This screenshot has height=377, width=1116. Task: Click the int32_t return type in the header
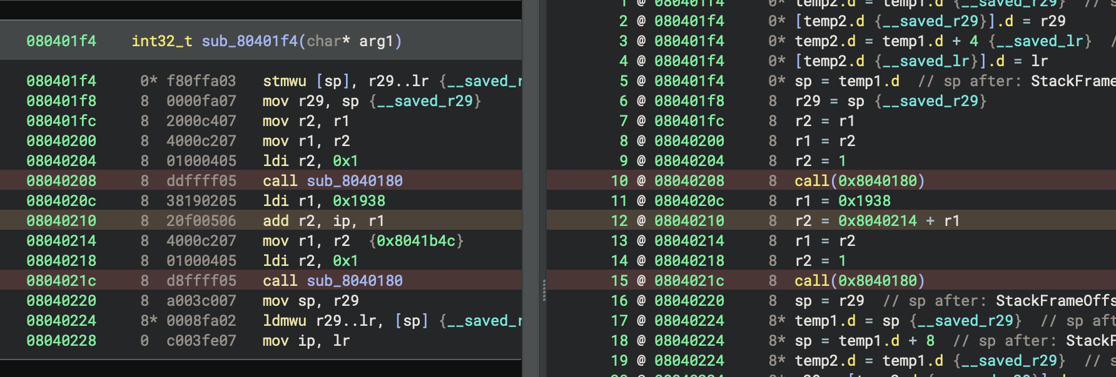[161, 41]
